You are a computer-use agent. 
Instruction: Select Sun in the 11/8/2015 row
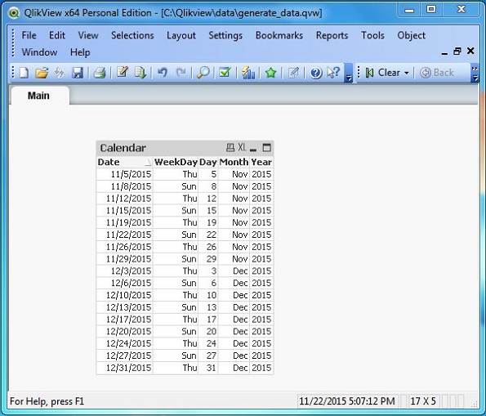pos(176,186)
